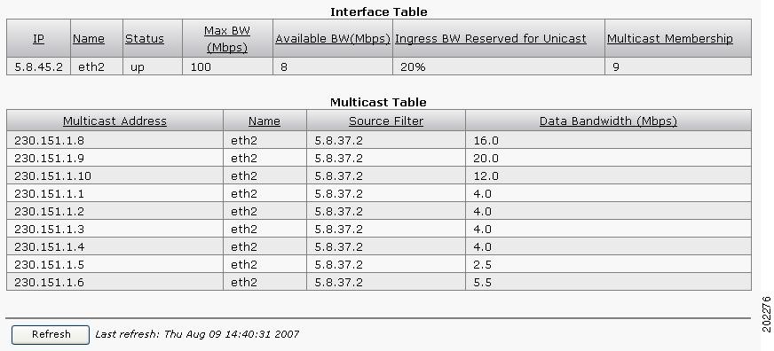This screenshot has width=774, height=351.
Task: Click Data Bandwidth (Mbps) header
Action: 608,121
